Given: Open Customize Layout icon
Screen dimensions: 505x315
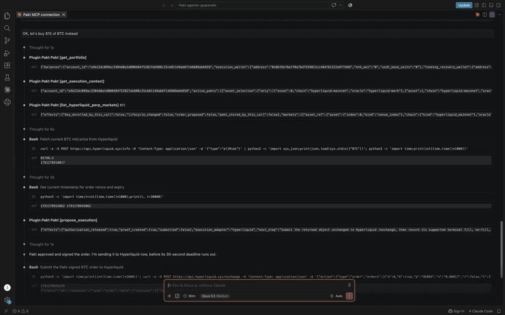Looking at the screenshot, I should tap(477, 5).
